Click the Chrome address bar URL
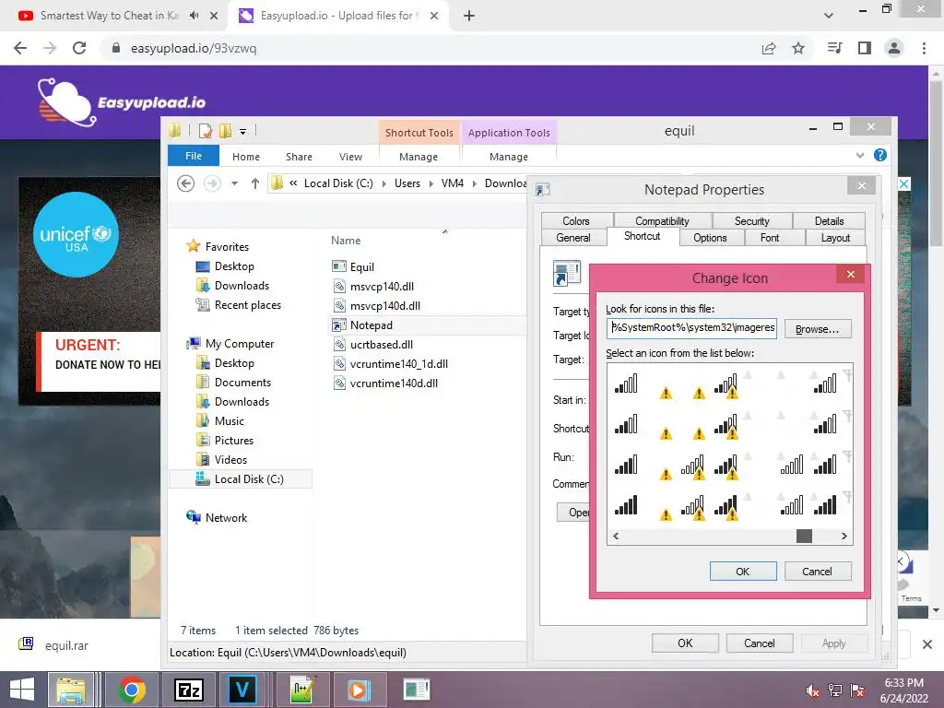The height and width of the screenshot is (708, 944). tap(194, 48)
